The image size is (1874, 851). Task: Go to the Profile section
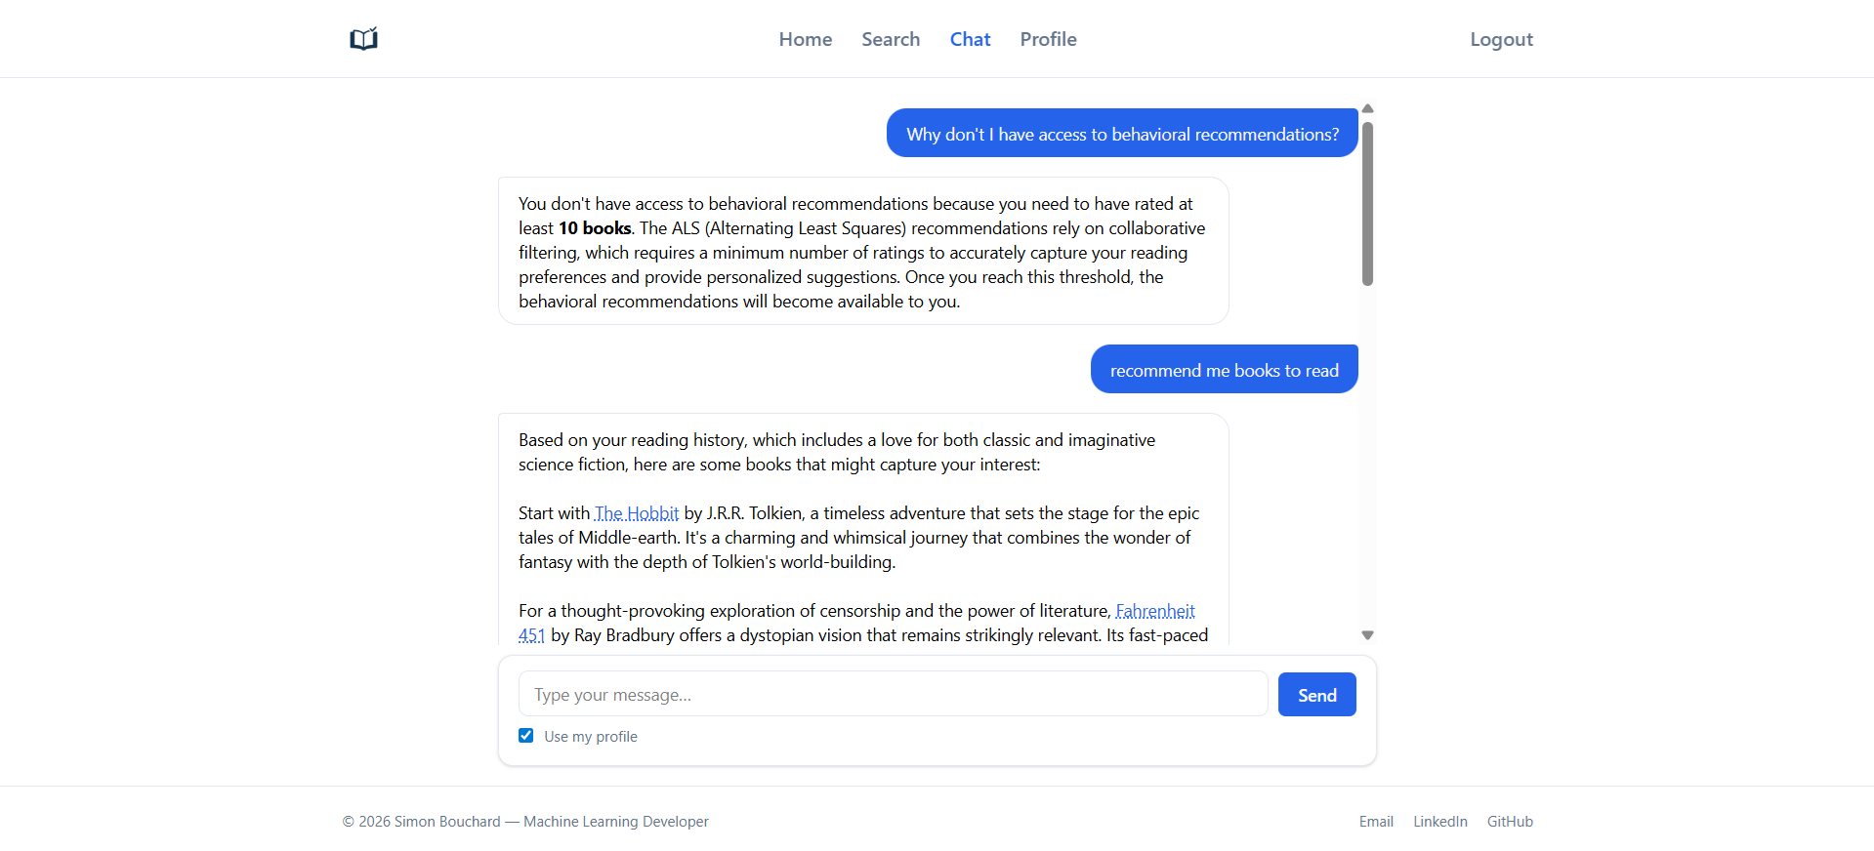(x=1047, y=39)
